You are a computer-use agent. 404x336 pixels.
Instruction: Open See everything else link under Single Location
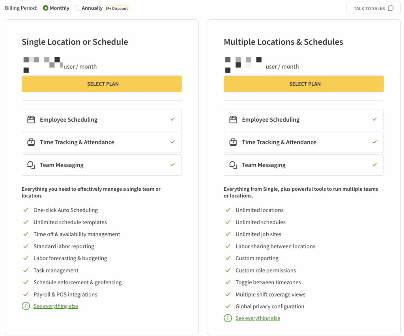coord(56,306)
